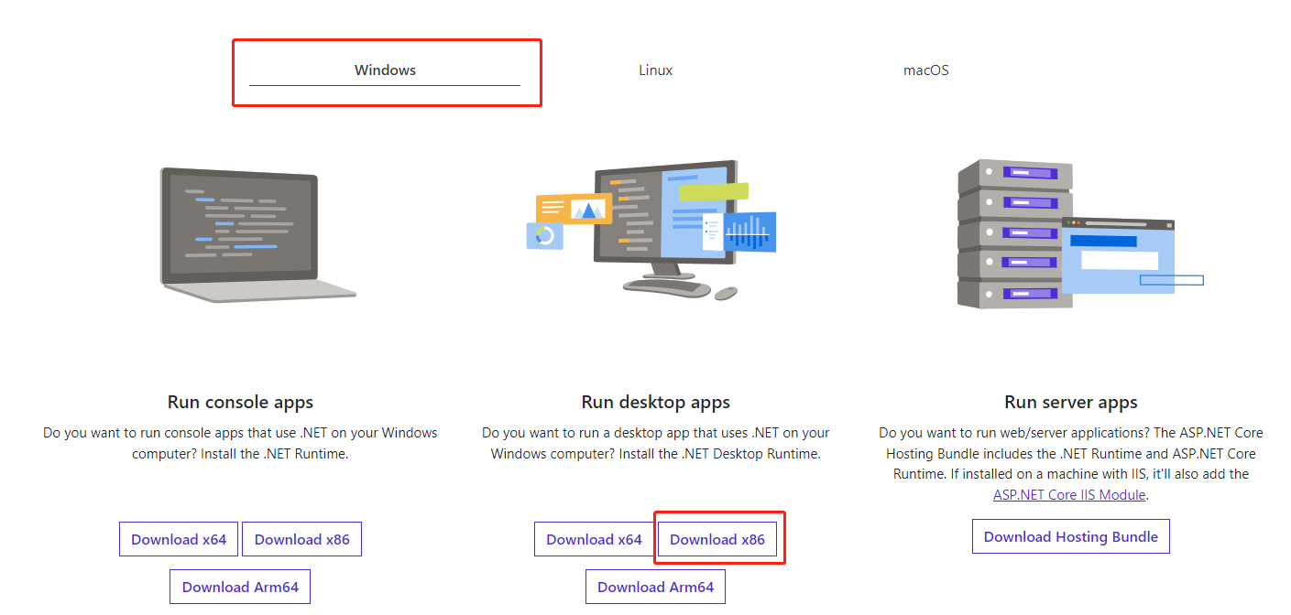1291x615 pixels.
Task: Switch to the macOS tab
Action: point(925,70)
